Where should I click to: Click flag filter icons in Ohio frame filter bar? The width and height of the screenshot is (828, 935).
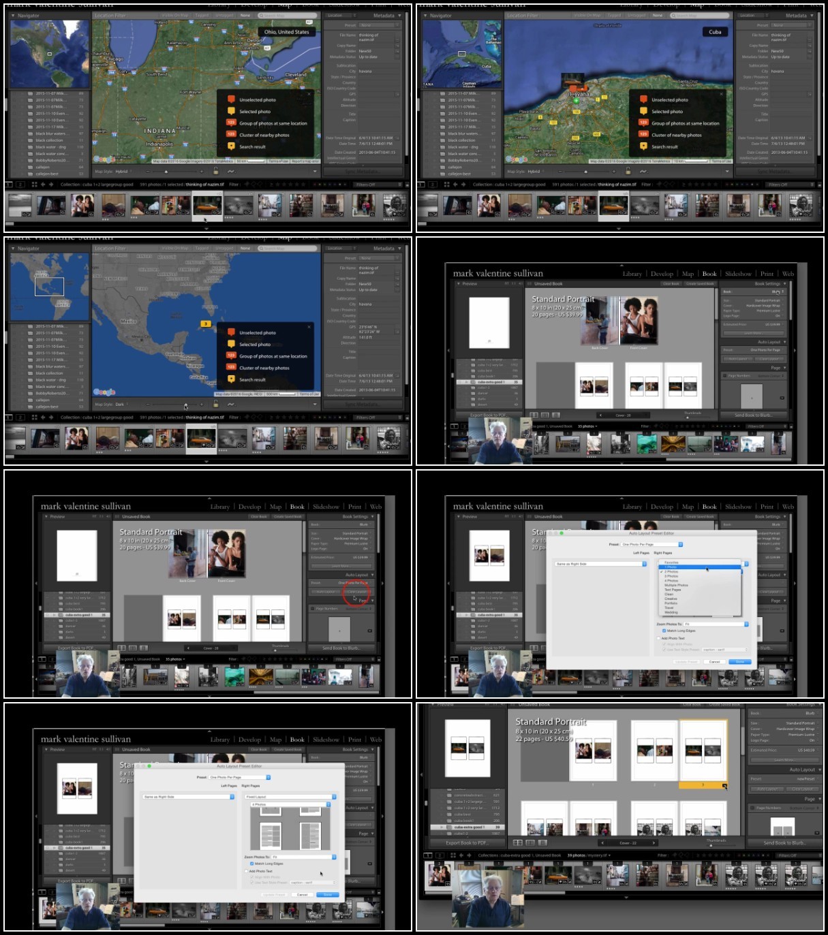click(x=254, y=185)
